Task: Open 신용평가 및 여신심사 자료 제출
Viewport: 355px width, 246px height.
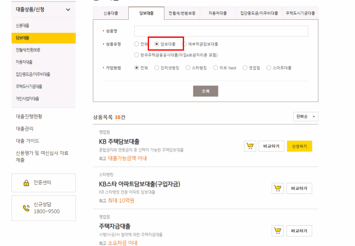Action: 42,156
